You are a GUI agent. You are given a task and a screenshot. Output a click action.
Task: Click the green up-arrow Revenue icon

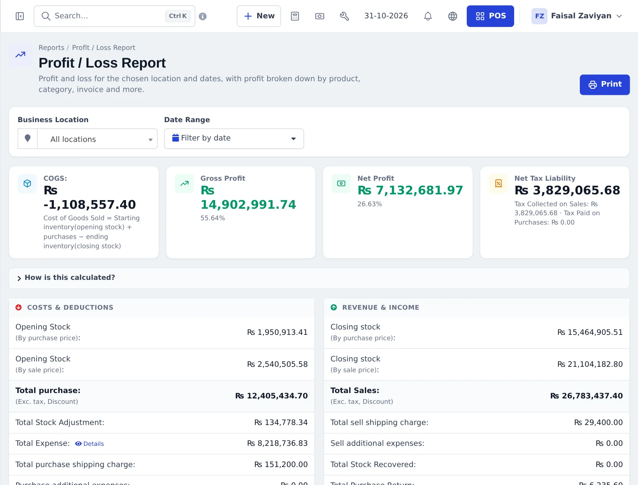(x=334, y=307)
